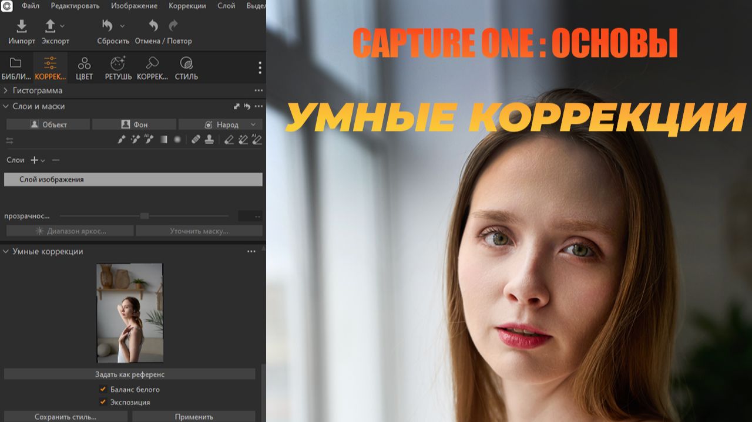Screen dimensions: 752x422
Task: Switch to the РЕТУШЬ retouch tab
Action: tap(118, 68)
